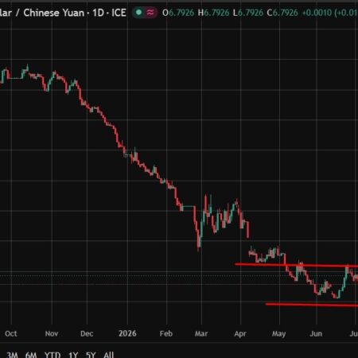The image size is (358, 358).
Task: Click the Feb label on time axis
Action: pos(166,333)
